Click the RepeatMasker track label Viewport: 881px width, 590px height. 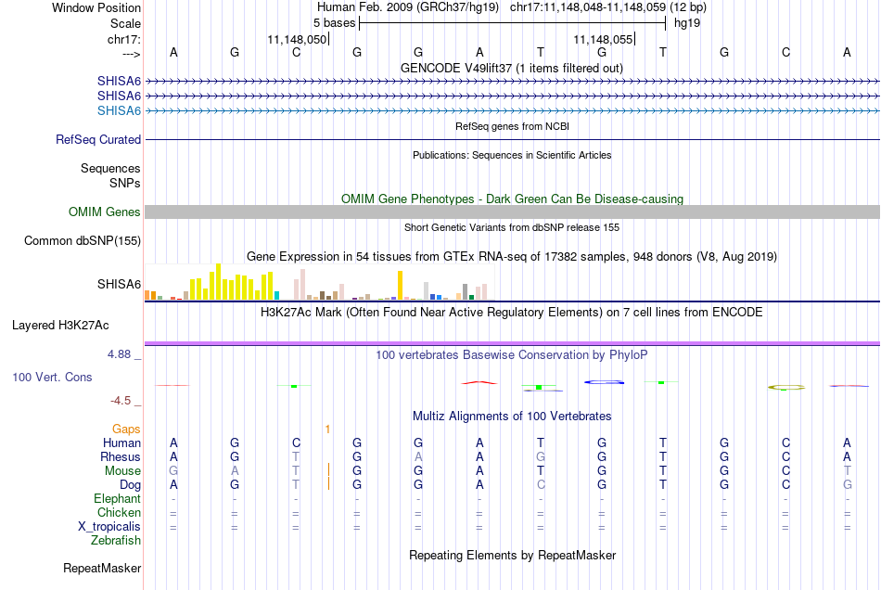(x=102, y=569)
